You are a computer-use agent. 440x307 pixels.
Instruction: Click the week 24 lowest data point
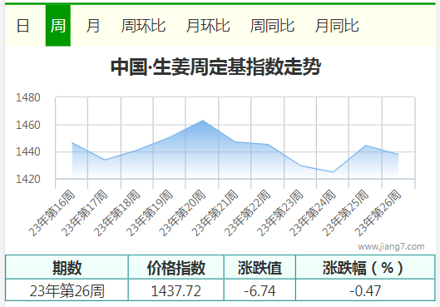[333, 172]
